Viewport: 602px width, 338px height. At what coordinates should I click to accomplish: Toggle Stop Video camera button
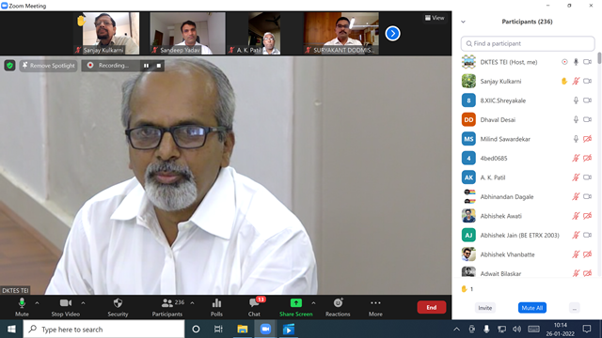[66, 307]
